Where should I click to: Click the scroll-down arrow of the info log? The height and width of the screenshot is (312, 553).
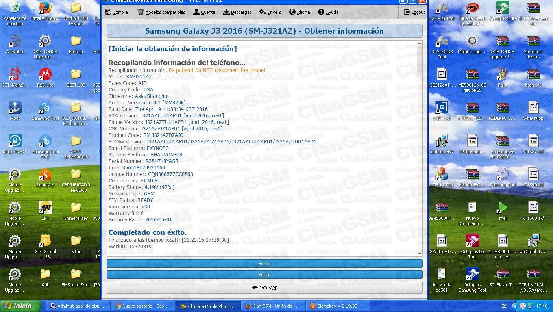point(420,253)
